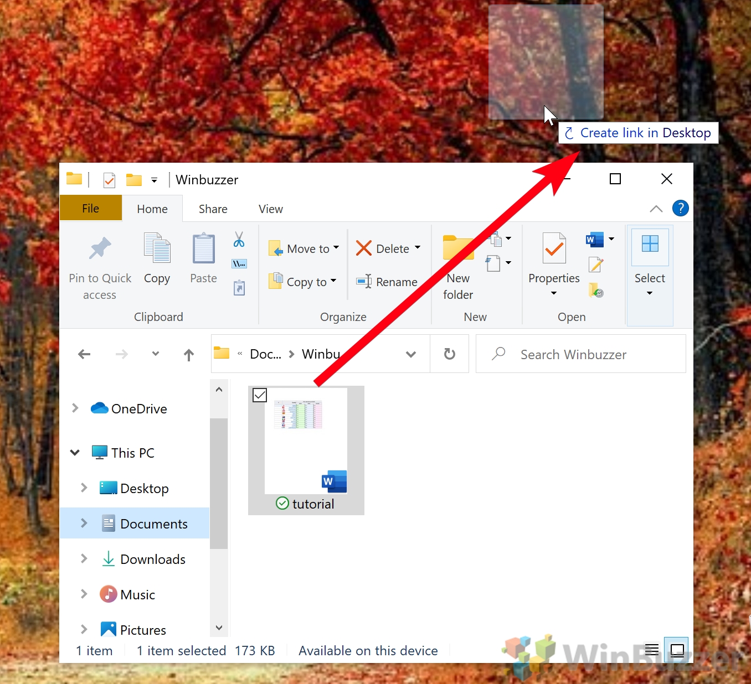Expand the Documents tree node
The image size is (751, 684).
click(x=84, y=523)
